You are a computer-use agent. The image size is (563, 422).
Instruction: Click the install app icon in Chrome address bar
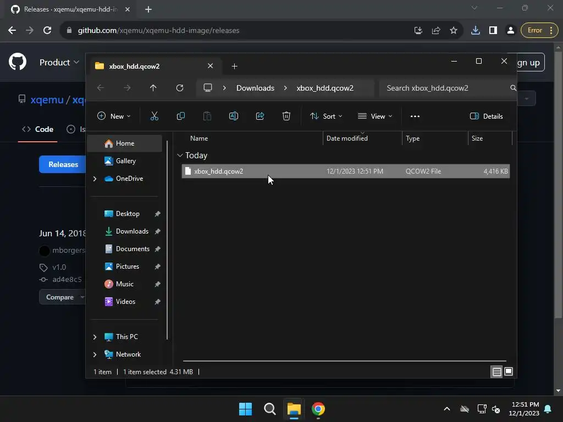[418, 30]
